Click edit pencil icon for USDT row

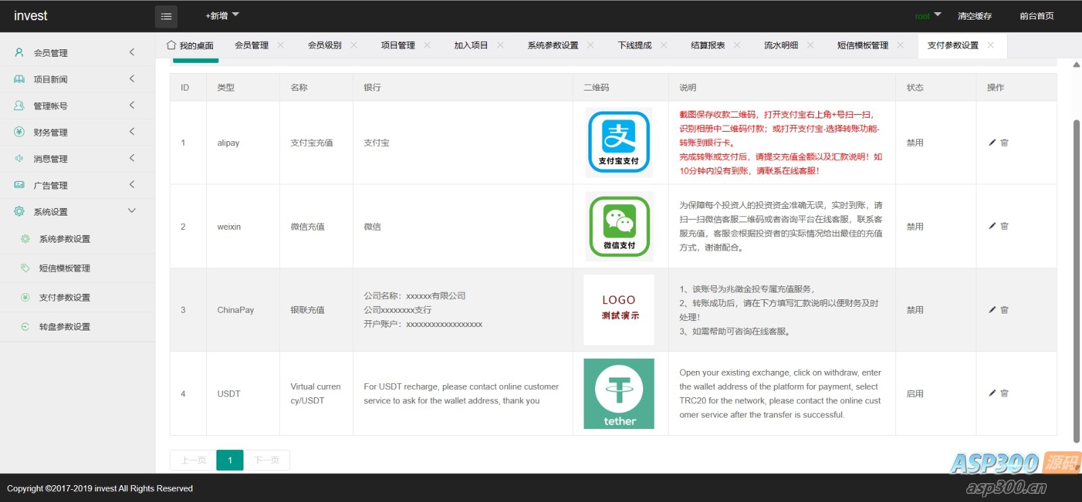pos(992,393)
